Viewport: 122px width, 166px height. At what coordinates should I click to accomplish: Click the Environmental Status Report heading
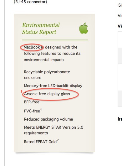point(41,29)
